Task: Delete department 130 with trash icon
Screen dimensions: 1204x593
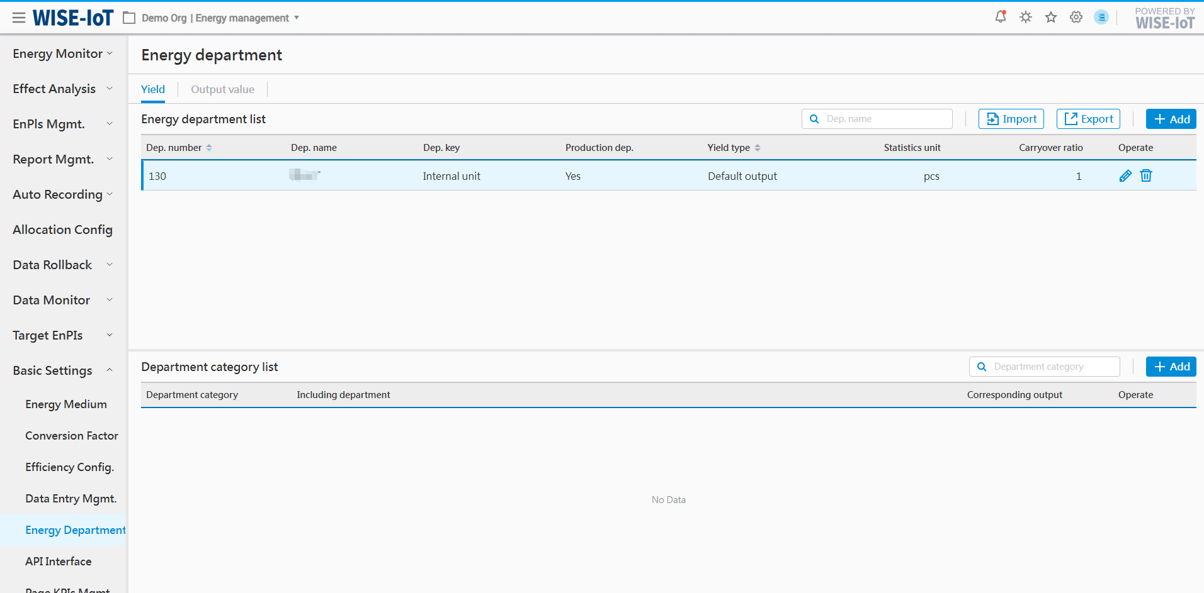Action: tap(1146, 176)
